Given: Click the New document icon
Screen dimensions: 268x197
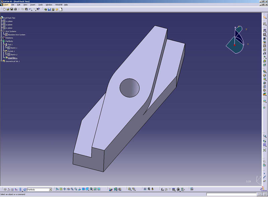Looking at the screenshot, I should pyautogui.click(x=4, y=9).
